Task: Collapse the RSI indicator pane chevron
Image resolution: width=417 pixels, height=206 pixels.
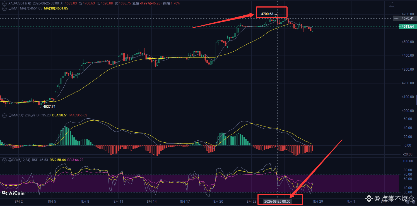Action: tap(4, 160)
